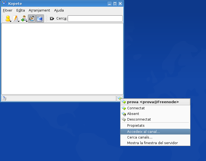This screenshot has width=206, height=161.
Task: Expand the arrow under the add contact icon
Action: click(x=27, y=21)
